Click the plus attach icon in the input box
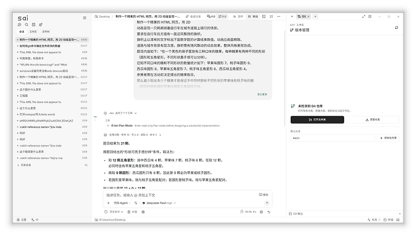The width and height of the screenshot is (416, 235). (109, 203)
